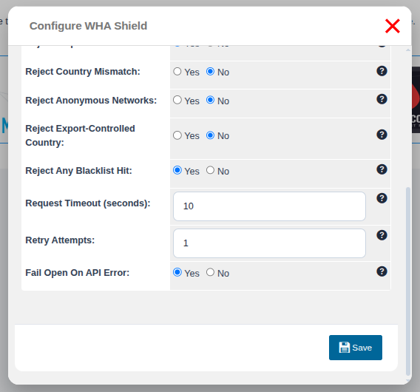
Task: Set Reject Any Blacklist Hit to No
Action: 210,170
